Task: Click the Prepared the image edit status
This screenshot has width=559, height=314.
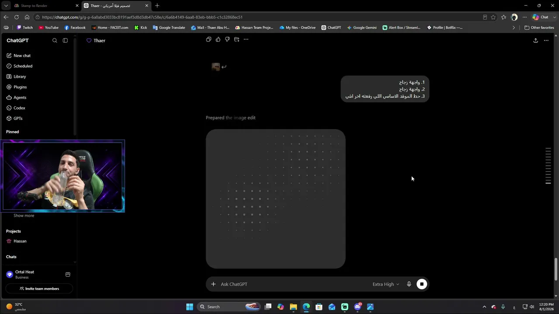Action: click(231, 118)
